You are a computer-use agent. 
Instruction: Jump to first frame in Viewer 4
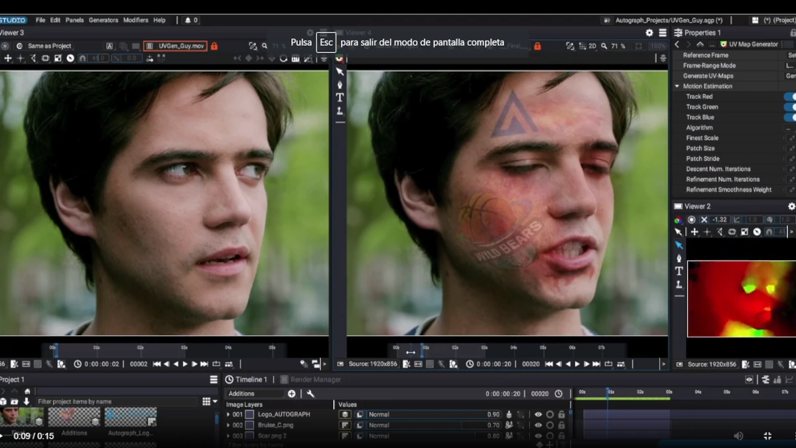click(549, 364)
